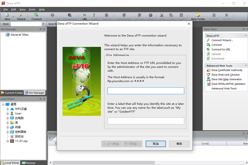The height and width of the screenshot is (165, 248).
Task: Expand the 11-01.zip node
Action: [x=7, y=141]
